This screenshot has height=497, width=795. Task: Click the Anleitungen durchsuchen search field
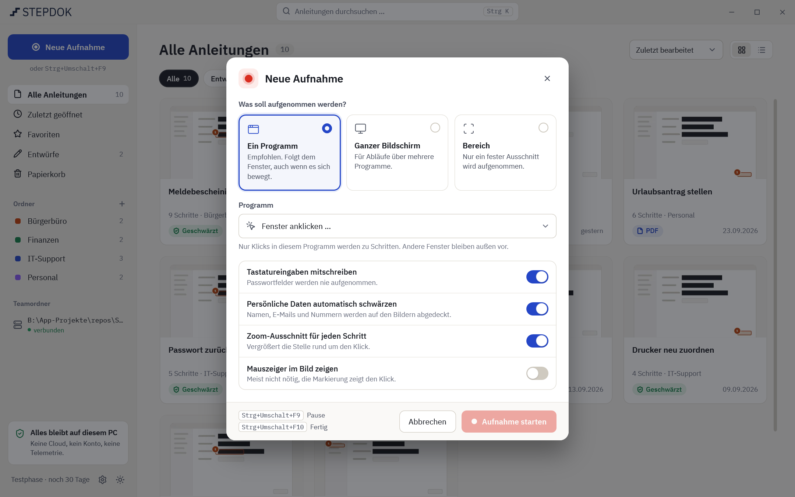[x=397, y=11]
